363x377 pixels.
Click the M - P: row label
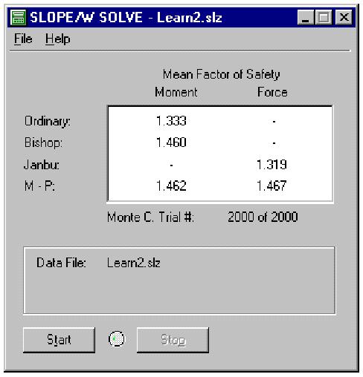click(x=39, y=186)
